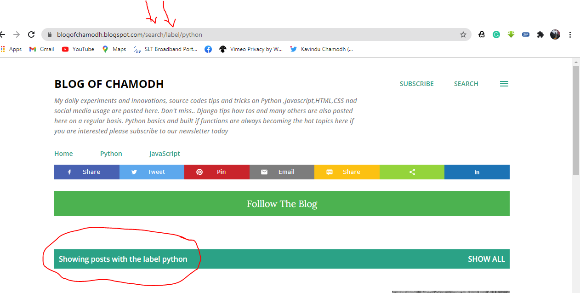Image resolution: width=580 pixels, height=293 pixels.
Task: Open the Gmail bookmark
Action: 42,49
